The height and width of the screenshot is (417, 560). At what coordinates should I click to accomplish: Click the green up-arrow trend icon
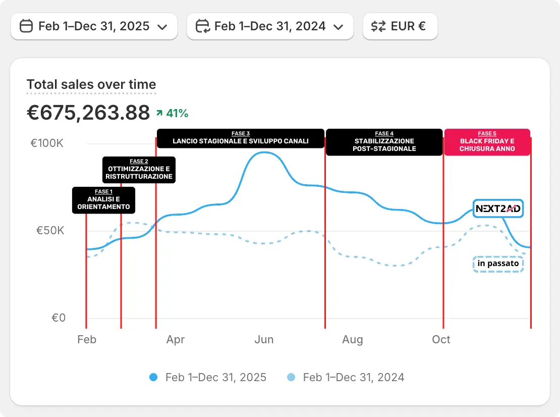[159, 113]
